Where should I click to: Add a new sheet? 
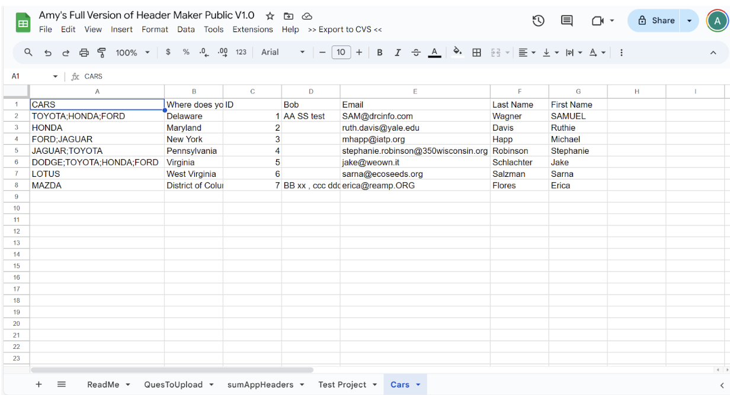coord(39,384)
